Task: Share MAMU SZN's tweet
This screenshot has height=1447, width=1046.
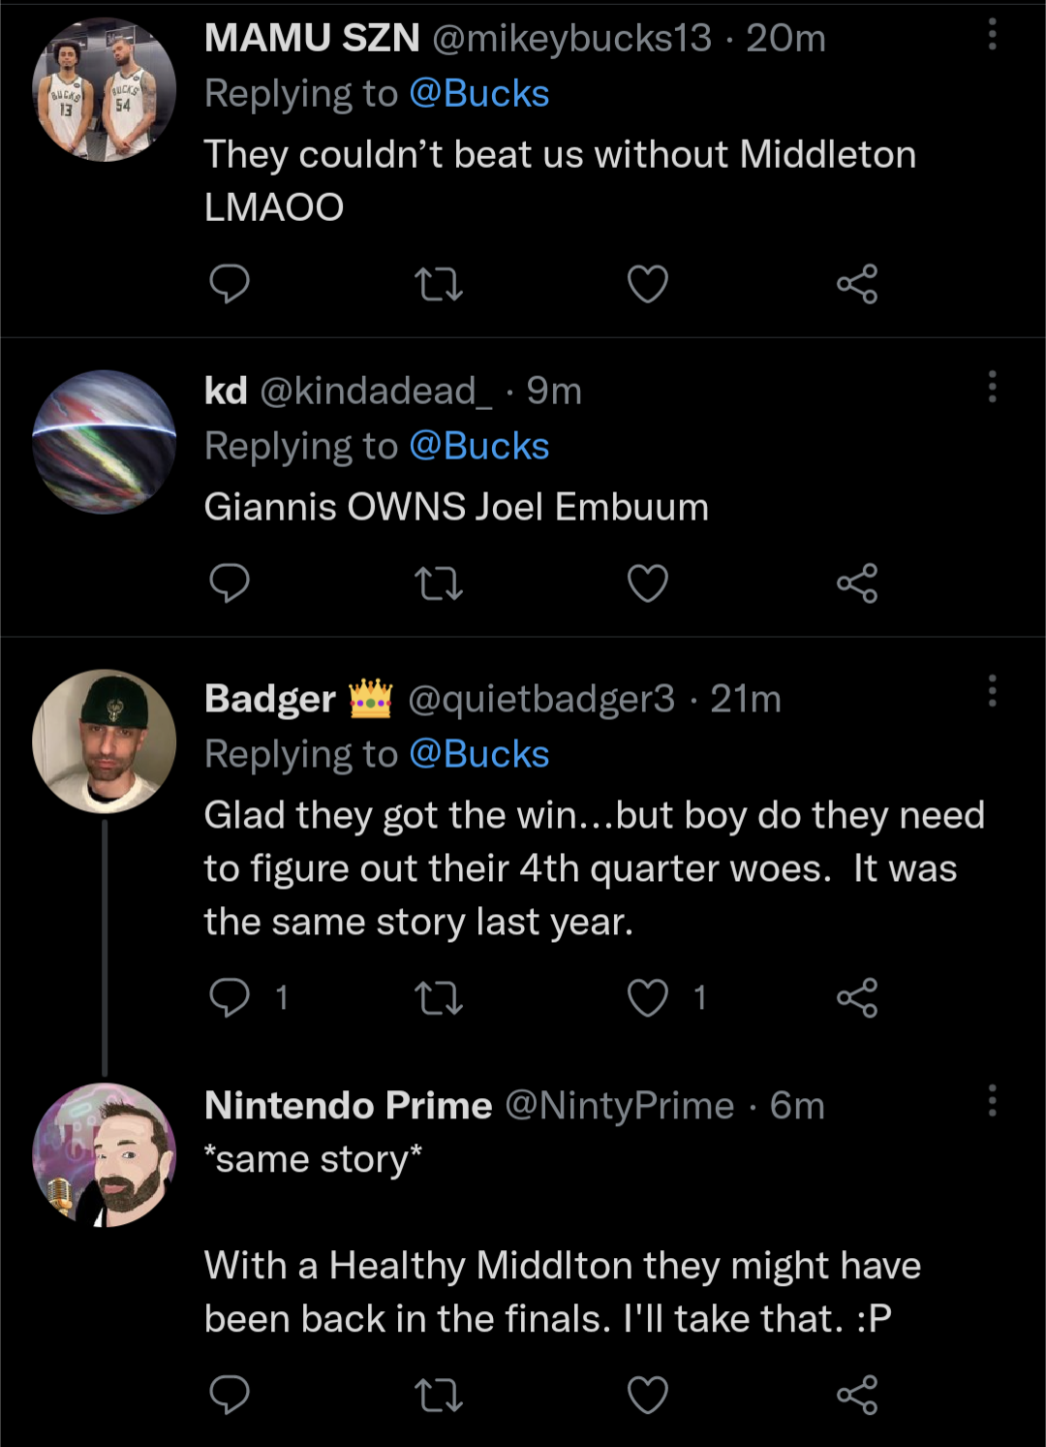Action: (x=857, y=284)
